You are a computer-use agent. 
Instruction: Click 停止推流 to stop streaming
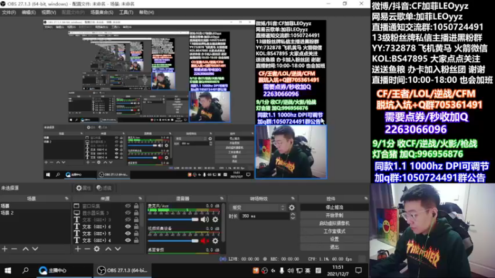(334, 208)
